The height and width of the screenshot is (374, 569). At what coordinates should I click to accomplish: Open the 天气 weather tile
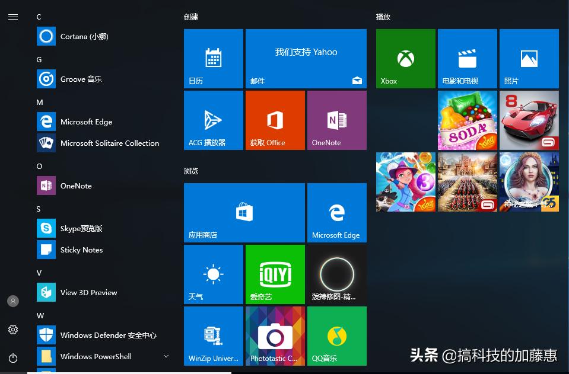pos(213,274)
